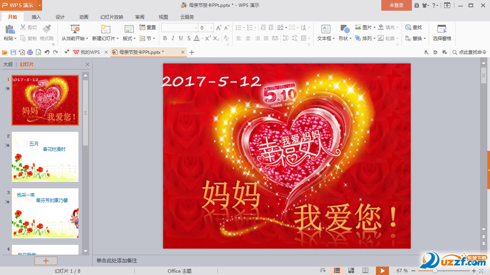Expand the font color dropdown arrow

coord(202,39)
